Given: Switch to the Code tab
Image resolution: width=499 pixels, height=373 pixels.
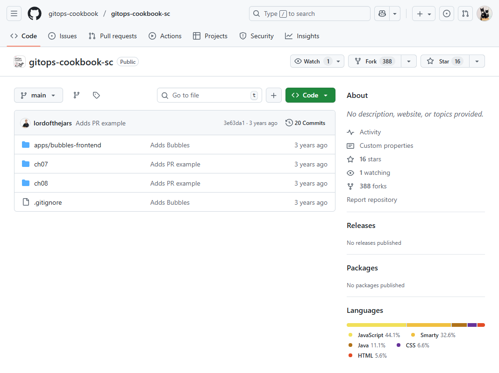Looking at the screenshot, I should coord(23,36).
